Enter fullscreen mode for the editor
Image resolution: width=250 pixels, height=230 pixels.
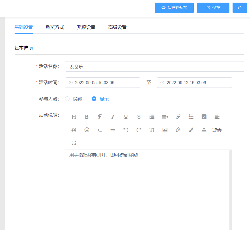74,143
